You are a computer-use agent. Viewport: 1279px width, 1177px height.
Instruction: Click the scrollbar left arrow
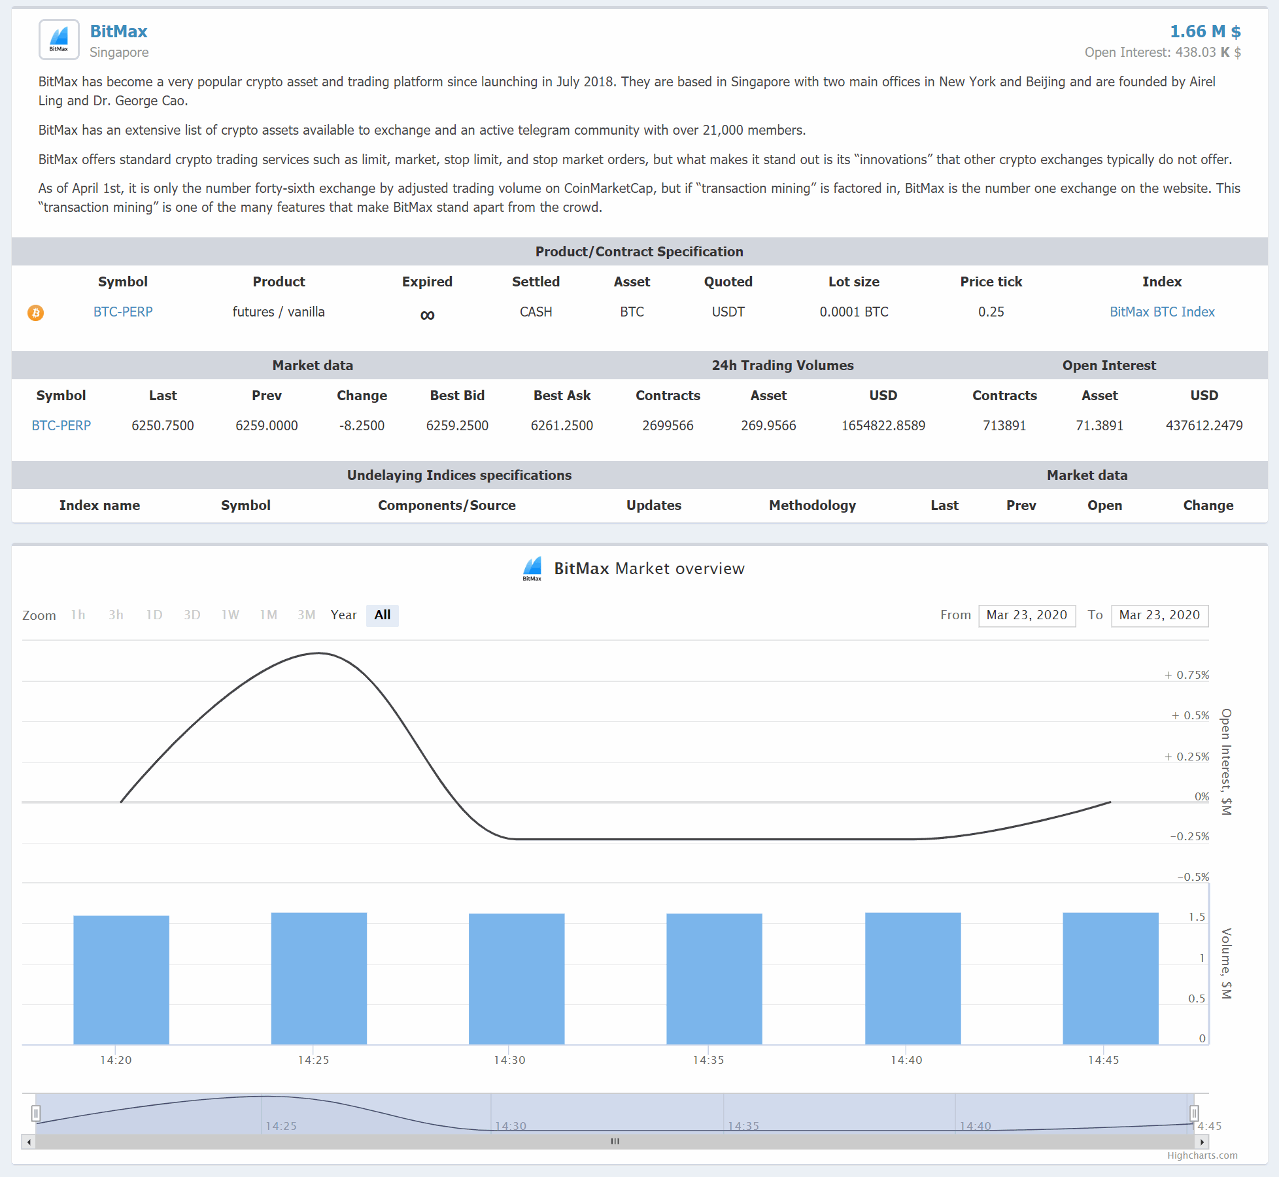click(28, 1142)
